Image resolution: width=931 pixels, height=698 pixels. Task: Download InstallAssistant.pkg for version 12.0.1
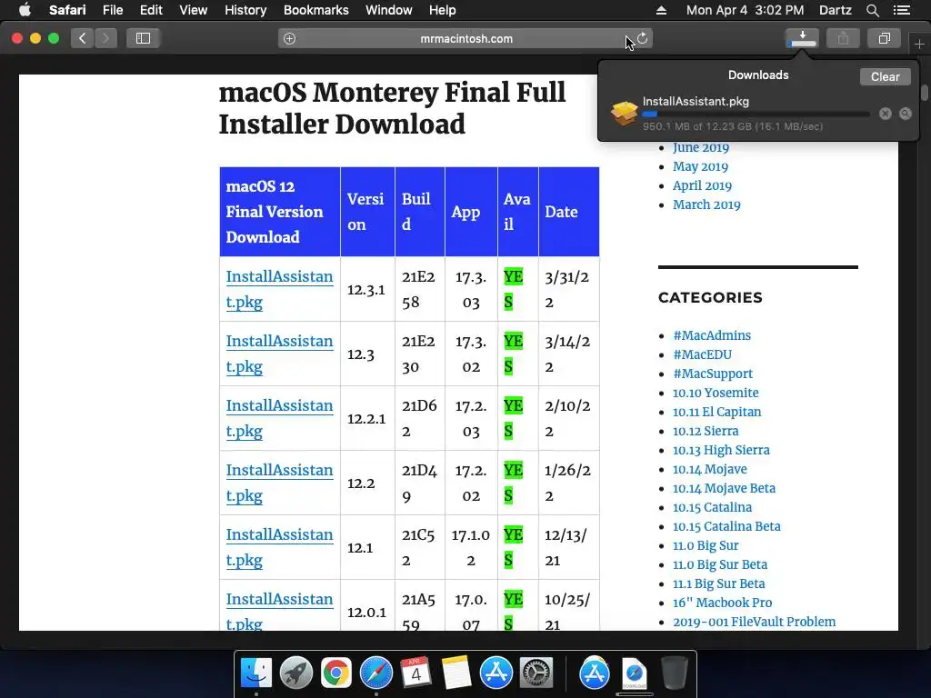[x=280, y=610]
